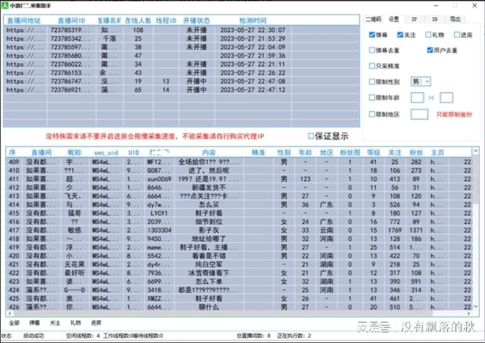Select room row named 千落
Image resolution: width=485 pixels, height=343 pixels.
(x=182, y=39)
